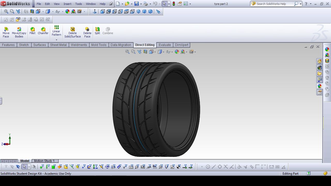Viewport: 331px width, 186px height.
Task: Open SolidWorks Resources home tab in task pane
Action: click(x=320, y=61)
